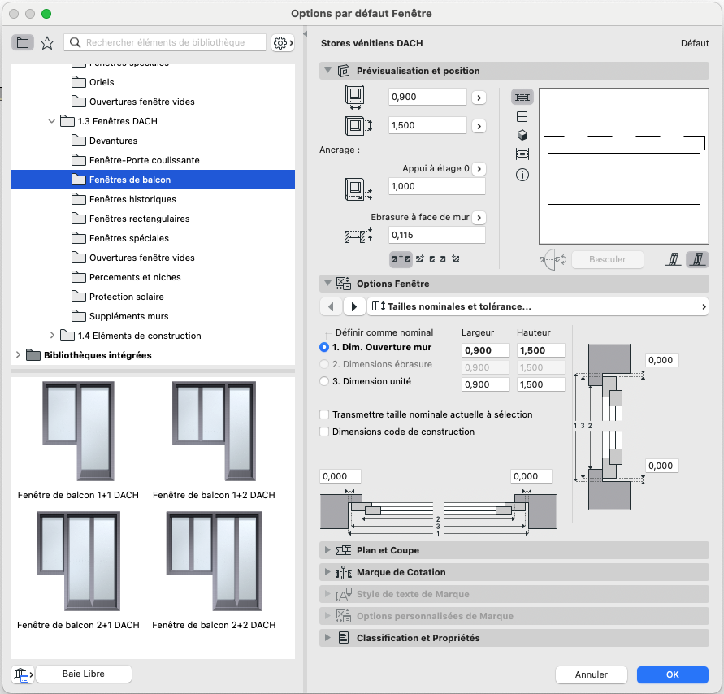The height and width of the screenshot is (694, 724).
Task: Open Tailles nominales et tolérance dropdown
Action: [x=537, y=306]
